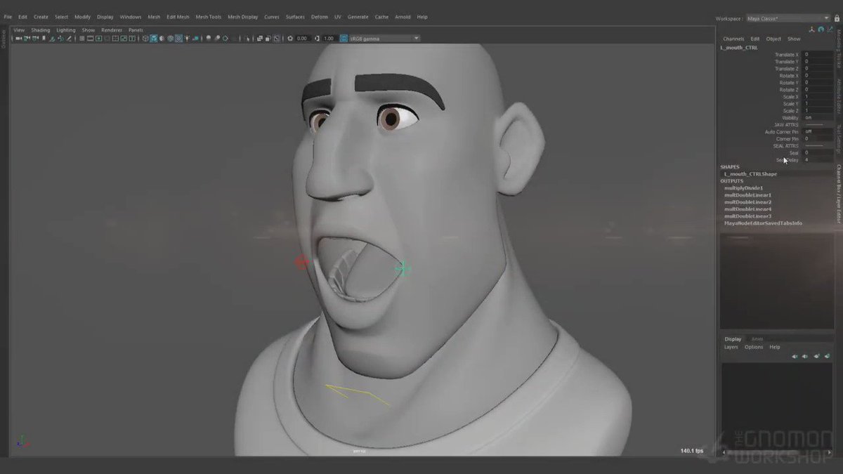Toggle the color management view transform icon
The image size is (843, 474).
pos(344,38)
